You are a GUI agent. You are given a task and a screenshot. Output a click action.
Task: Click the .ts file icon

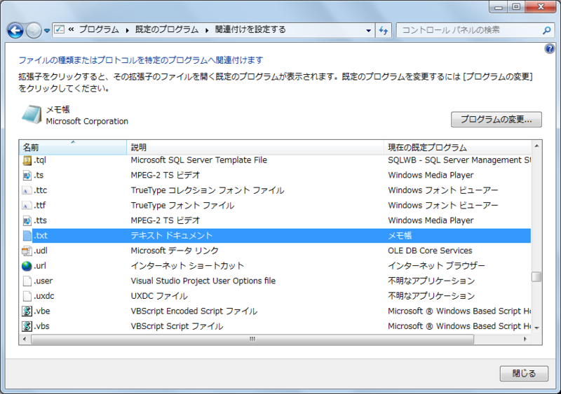click(x=27, y=176)
